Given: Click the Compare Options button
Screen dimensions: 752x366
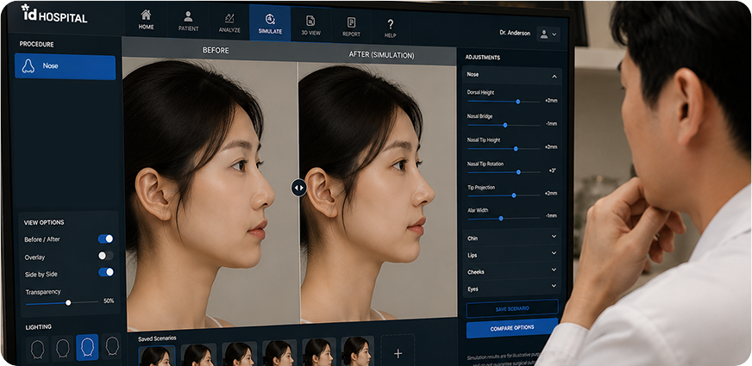Looking at the screenshot, I should click(x=512, y=328).
